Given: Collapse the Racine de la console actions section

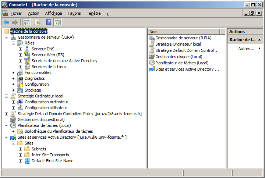Looking at the screenshot, I should tap(259, 40).
